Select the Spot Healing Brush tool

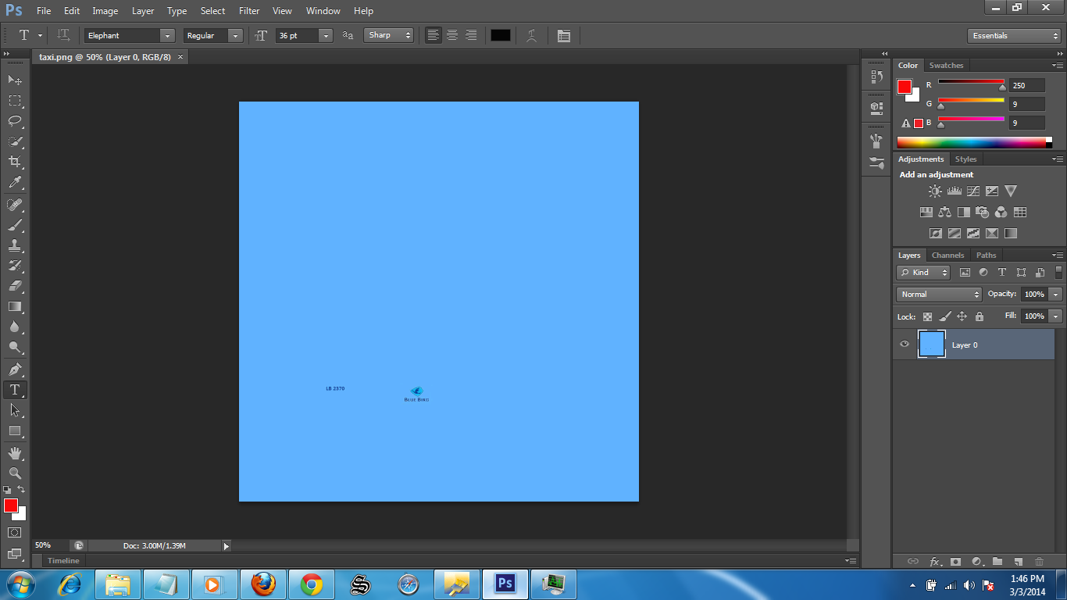pos(15,205)
